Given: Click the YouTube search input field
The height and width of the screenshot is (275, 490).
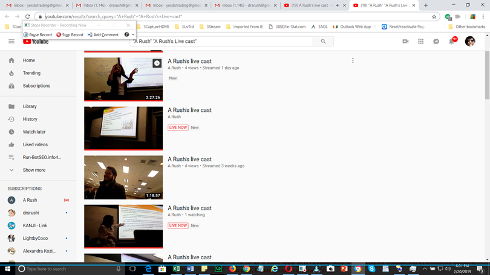Looking at the screenshot, I should 221,41.
